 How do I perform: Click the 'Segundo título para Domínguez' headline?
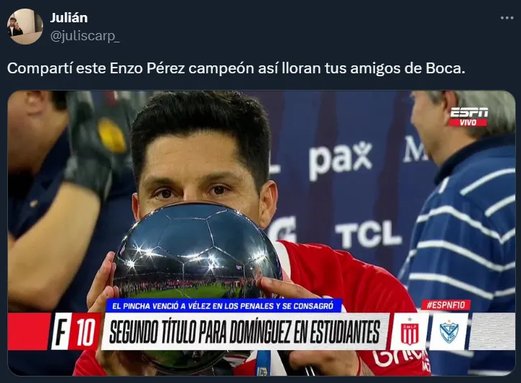(244, 331)
